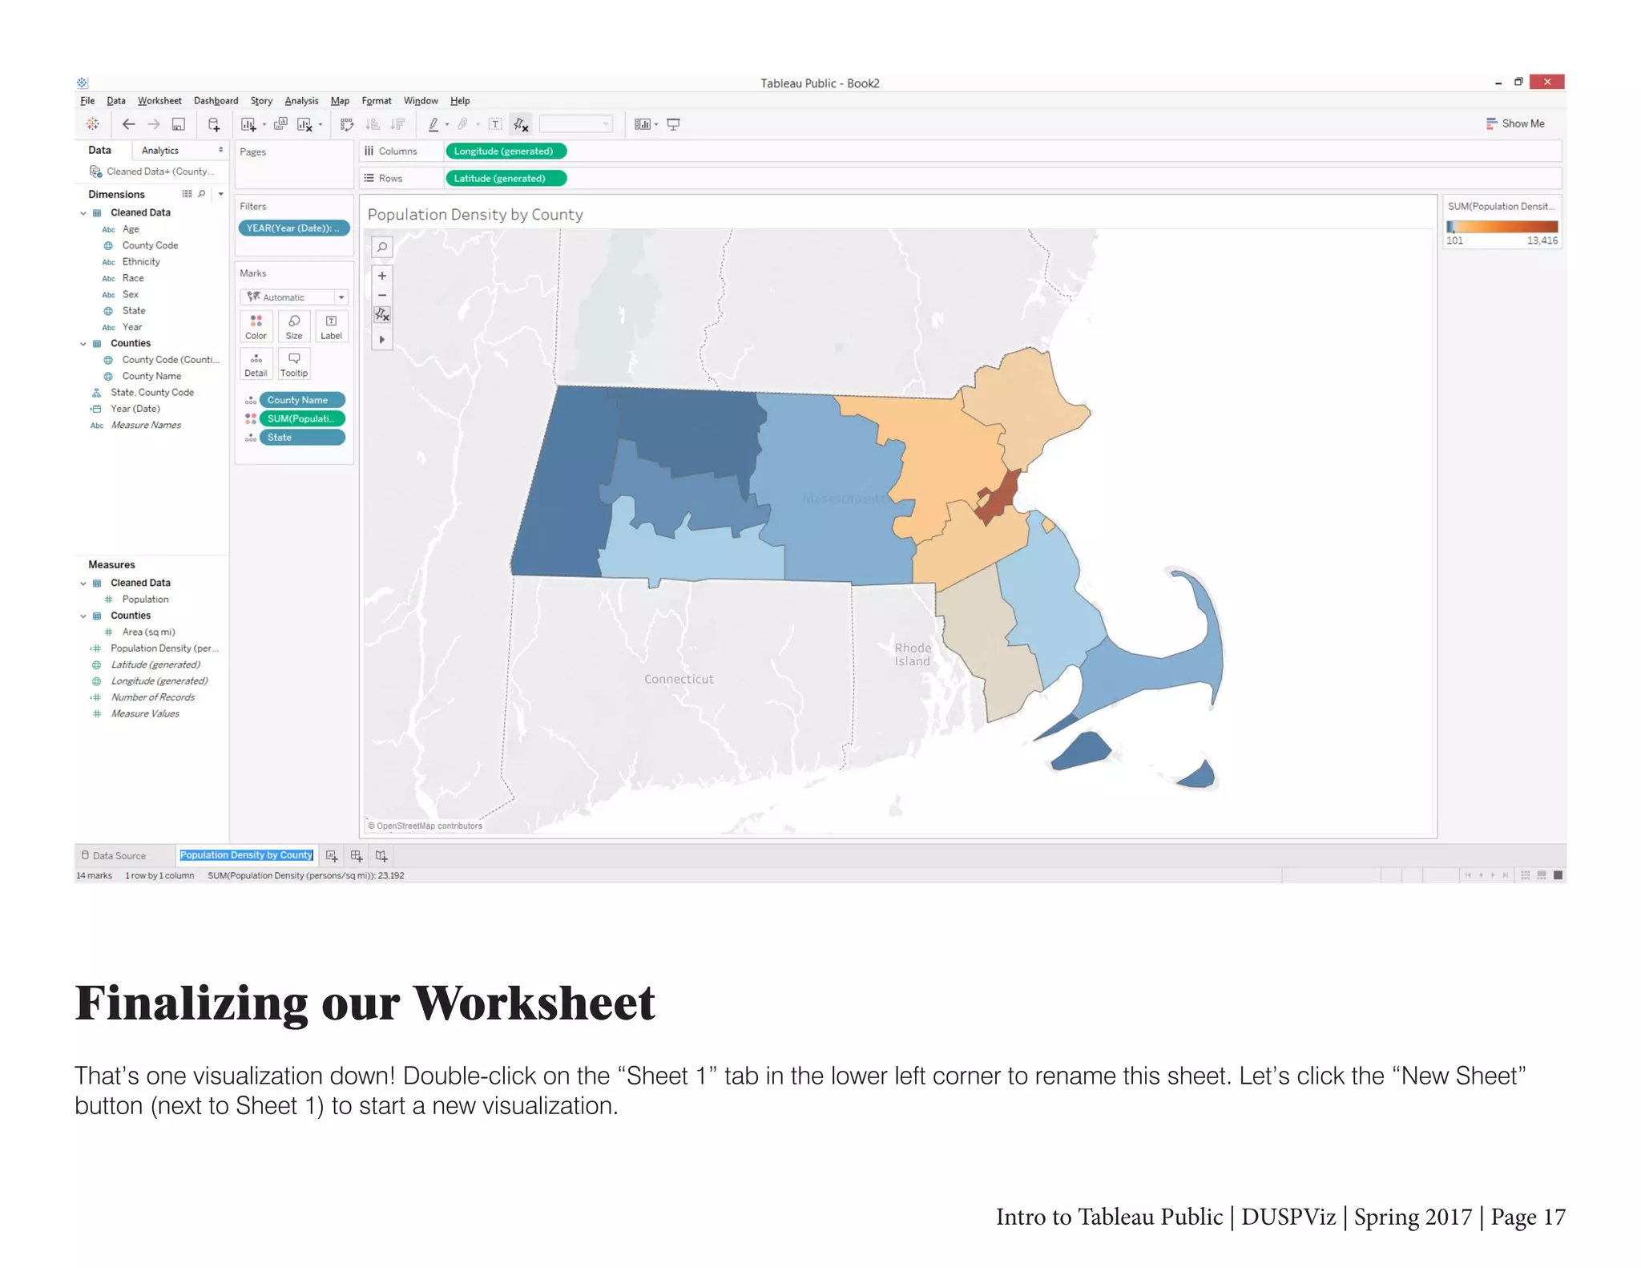Open the toolbar fit size dropdown
1641x1268 pixels.
coord(576,124)
